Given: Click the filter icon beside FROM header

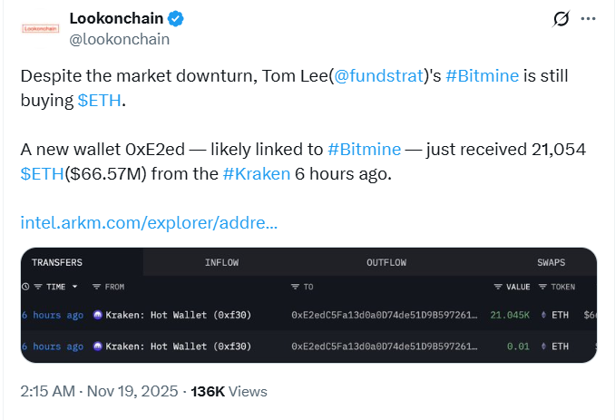Looking at the screenshot, I should click(97, 287).
